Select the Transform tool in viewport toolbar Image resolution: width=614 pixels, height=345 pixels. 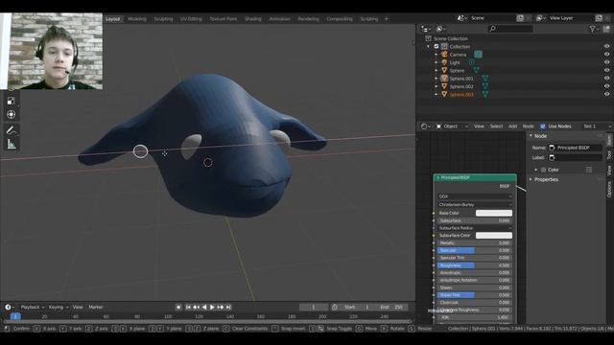11,114
